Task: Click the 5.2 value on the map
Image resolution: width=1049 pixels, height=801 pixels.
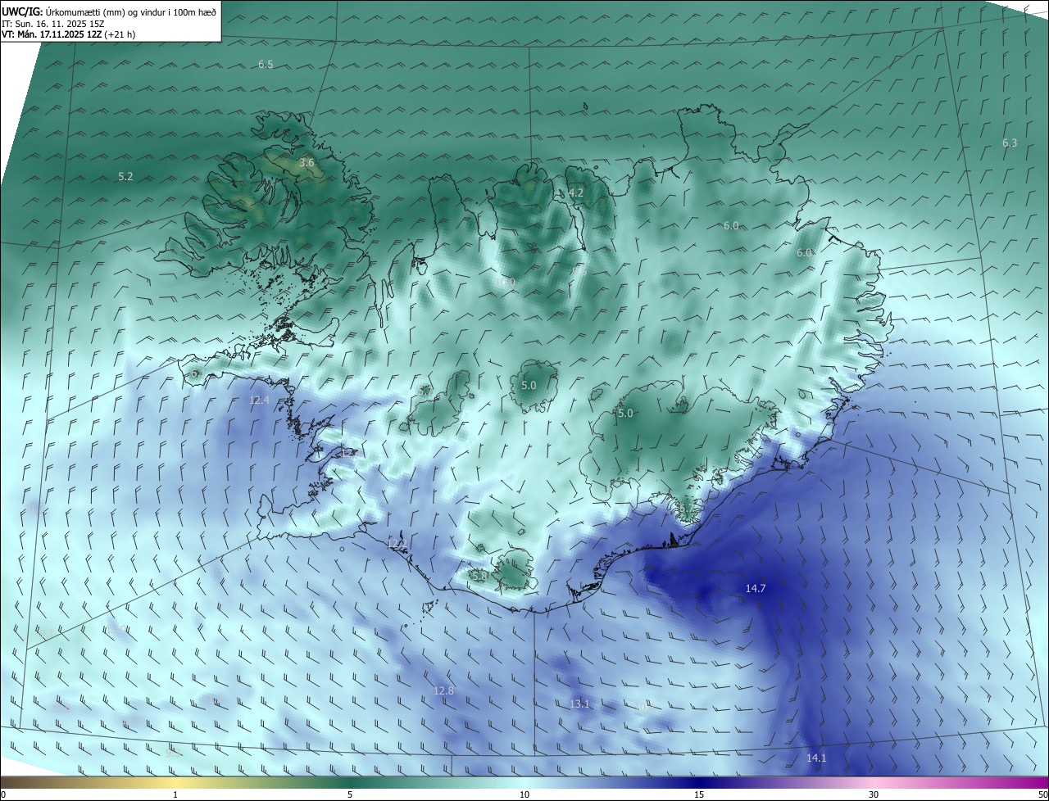Action: [x=125, y=177]
